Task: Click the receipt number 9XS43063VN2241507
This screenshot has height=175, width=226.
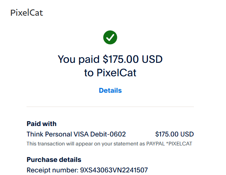Action: click(114, 170)
